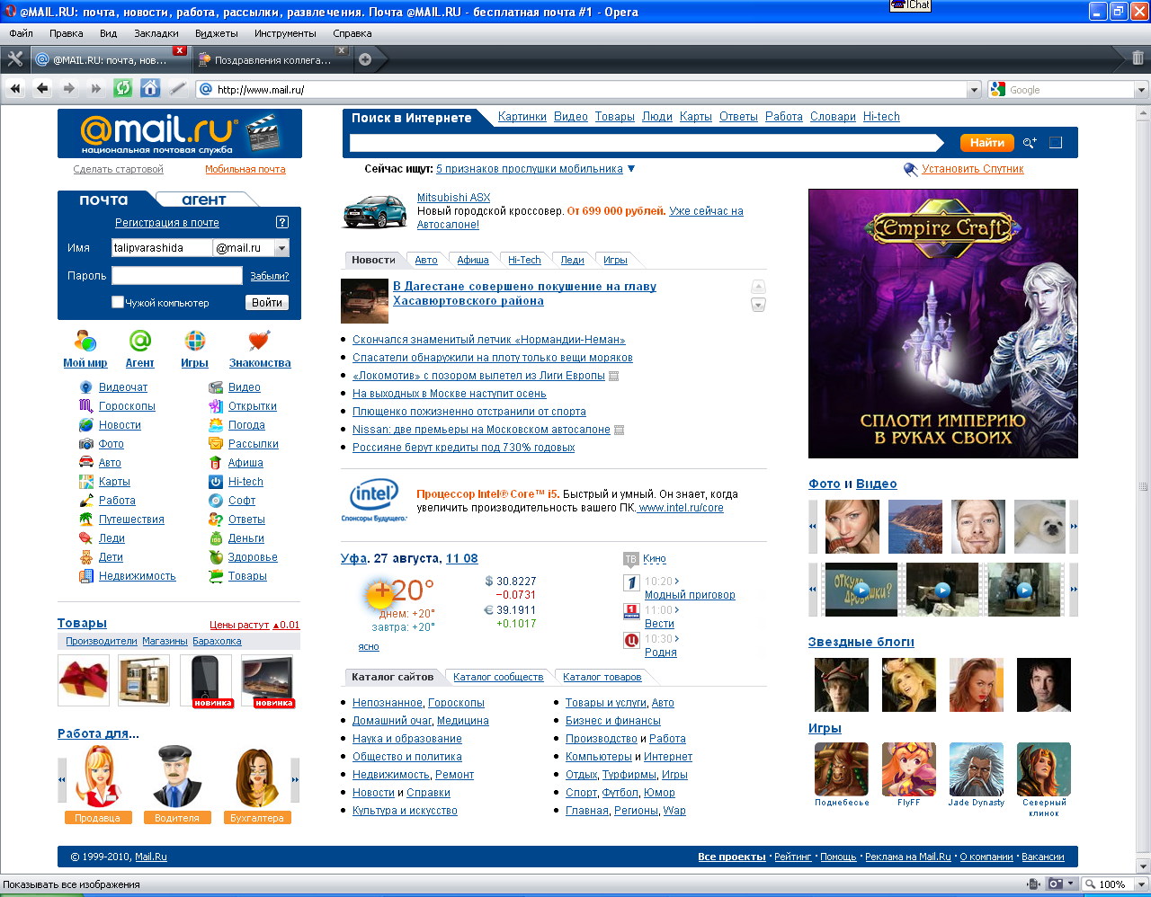This screenshot has width=1151, height=897.
Task: Click the Empire Craft banner
Action: (943, 324)
